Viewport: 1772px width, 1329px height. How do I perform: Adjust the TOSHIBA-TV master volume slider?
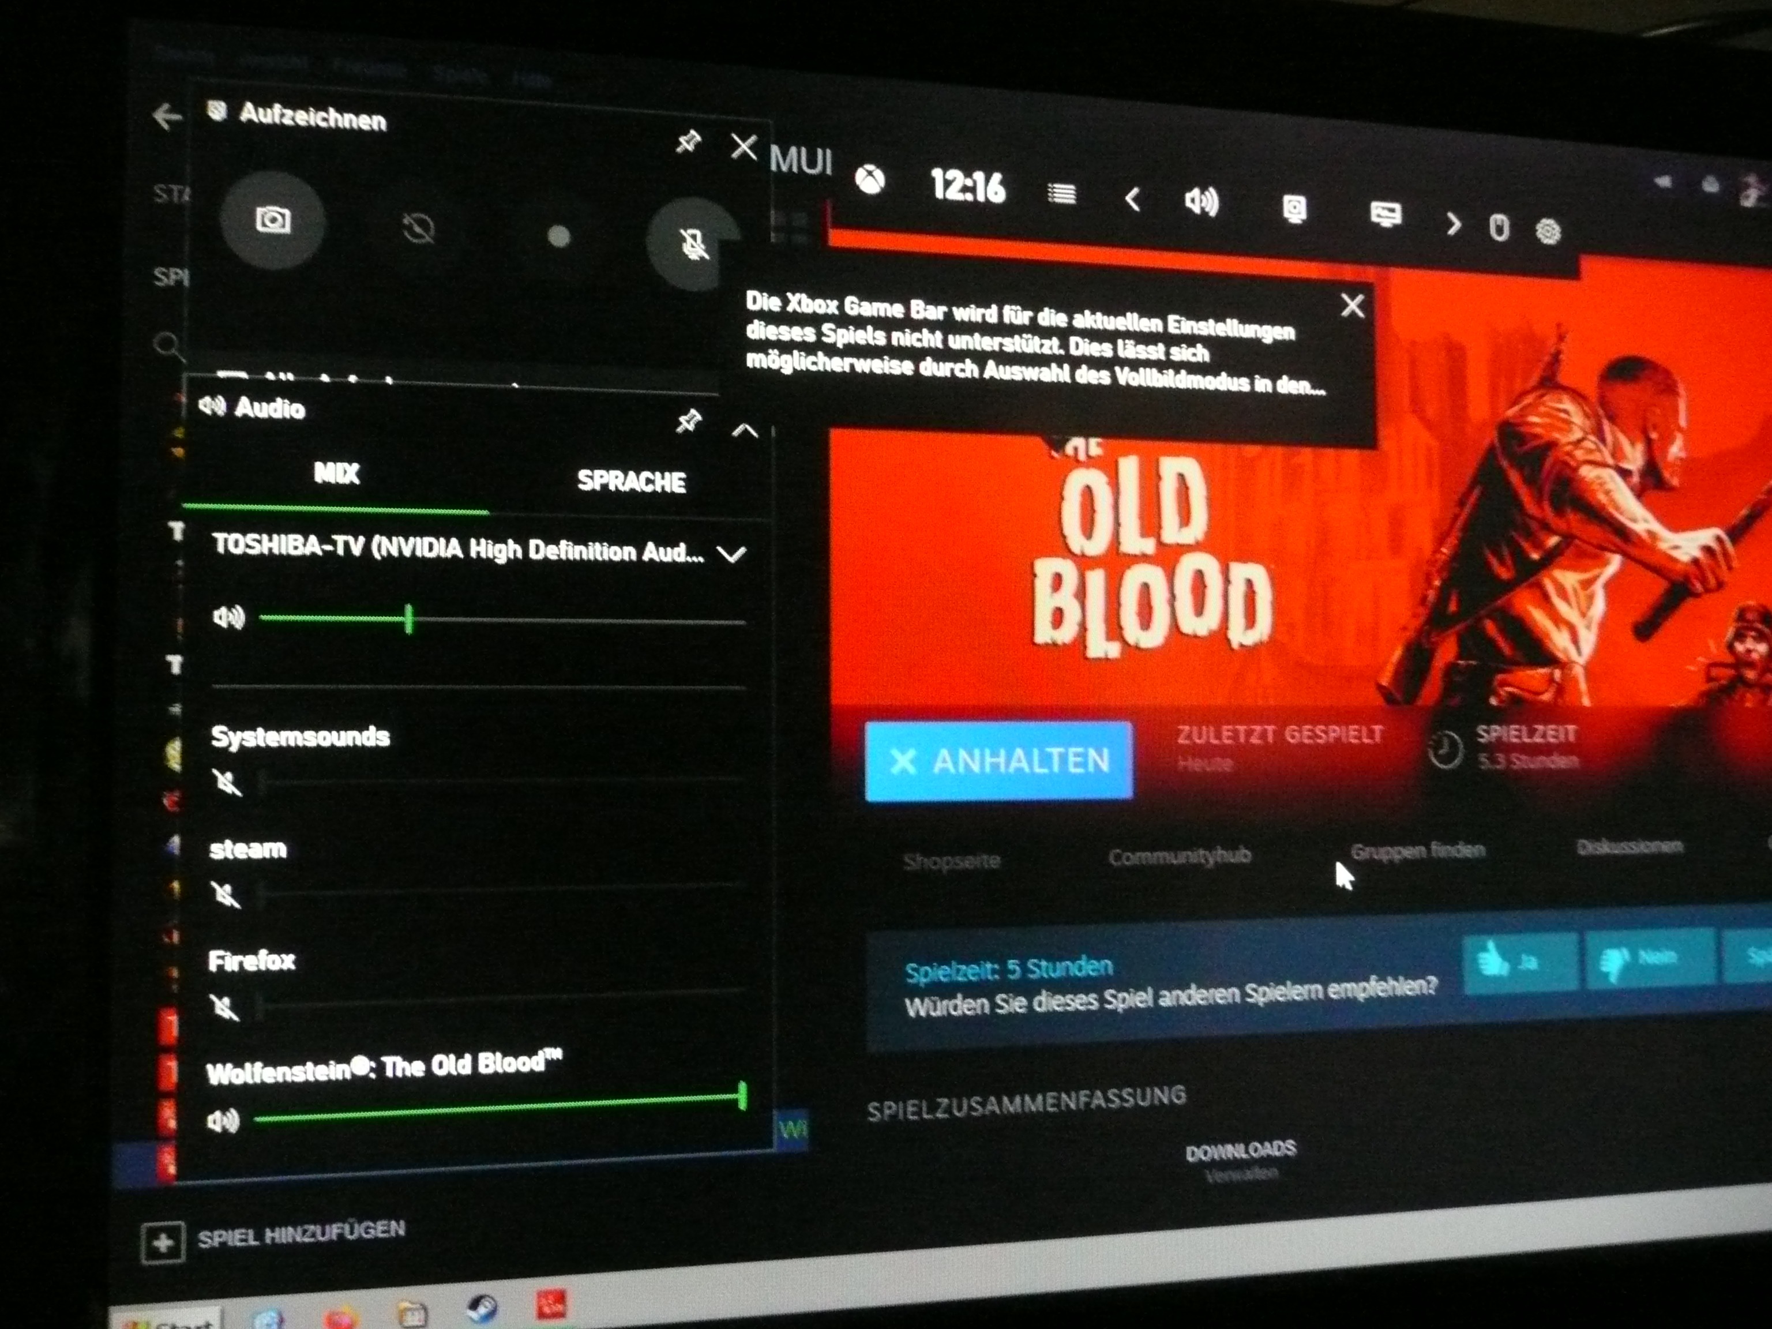pyautogui.click(x=502, y=620)
